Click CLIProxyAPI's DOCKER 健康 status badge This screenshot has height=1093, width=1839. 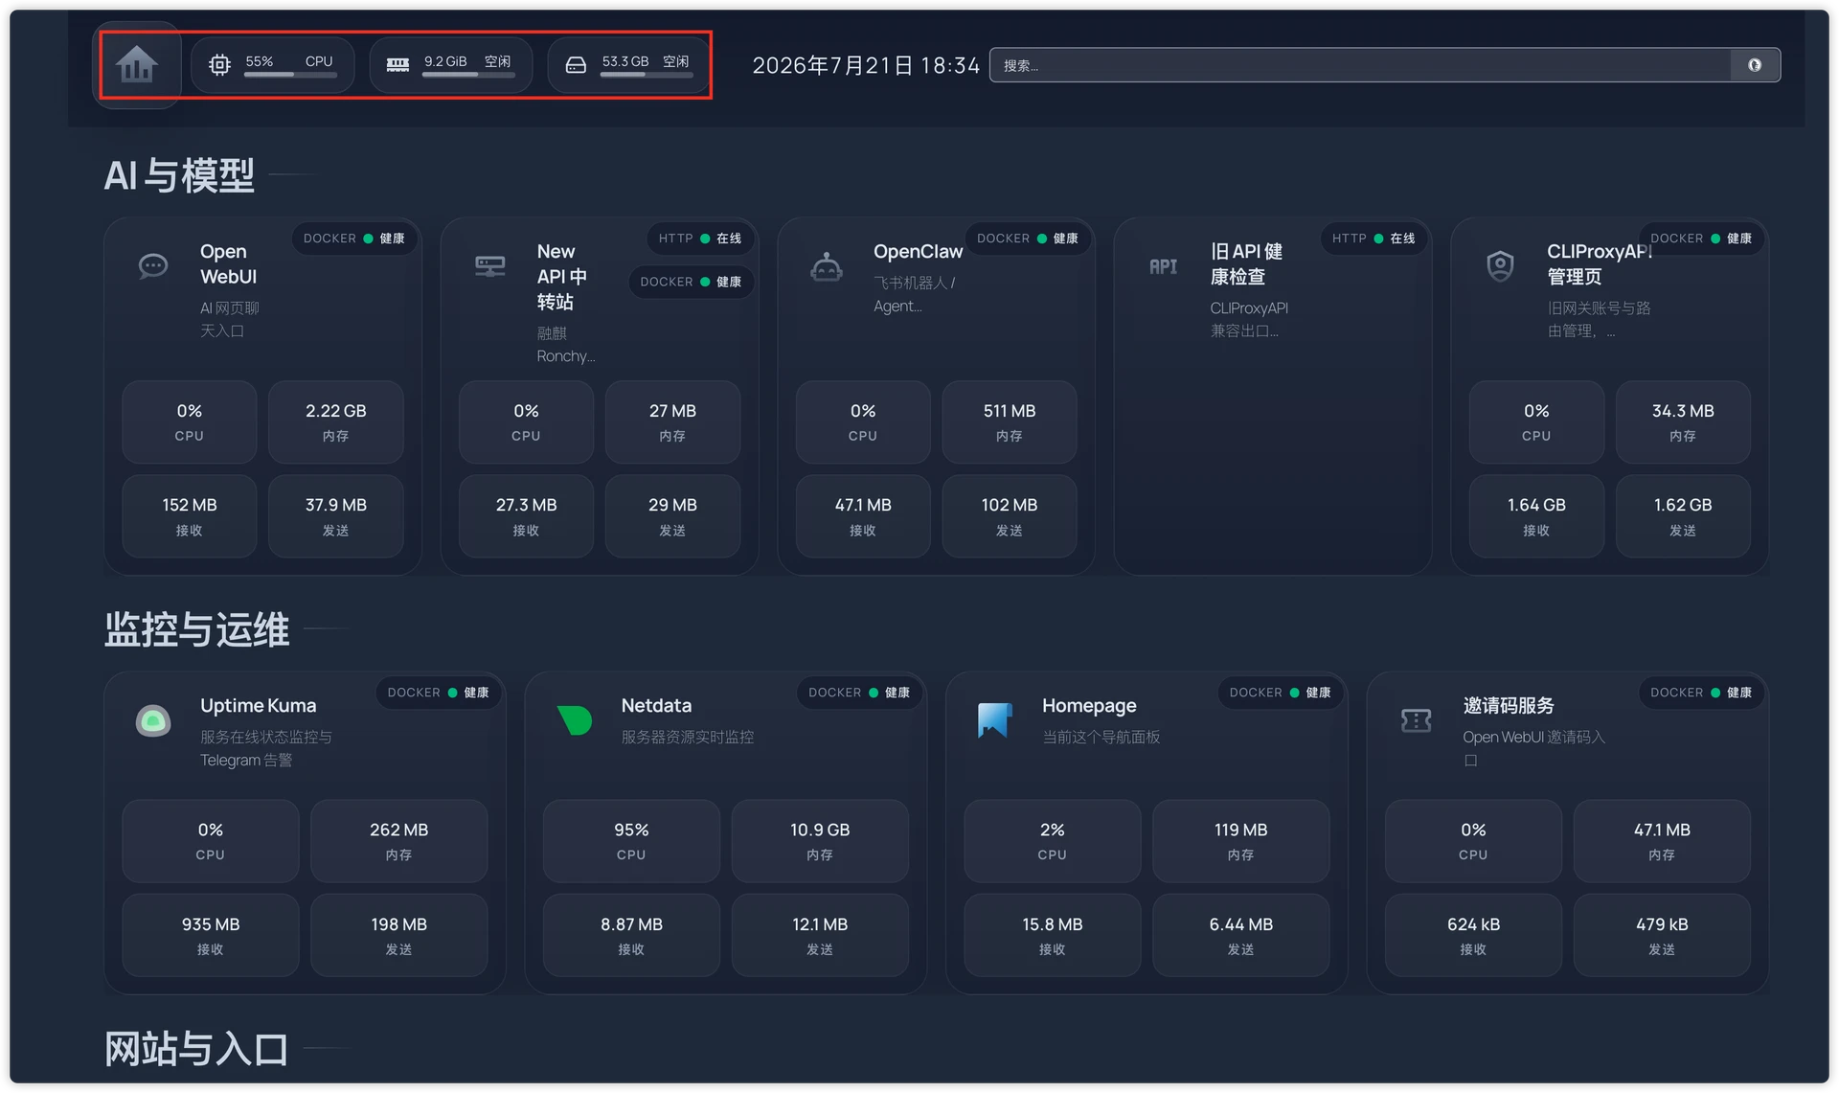1701,239
